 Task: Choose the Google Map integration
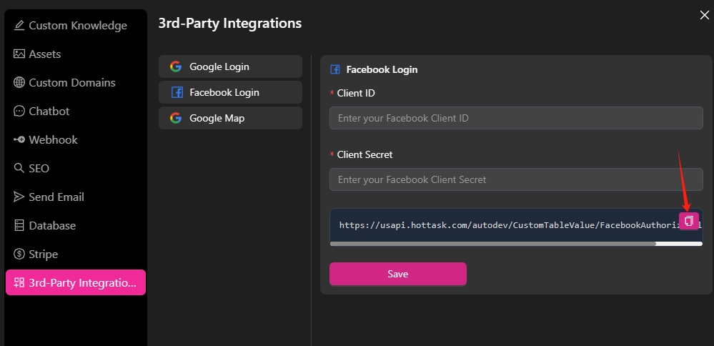230,119
